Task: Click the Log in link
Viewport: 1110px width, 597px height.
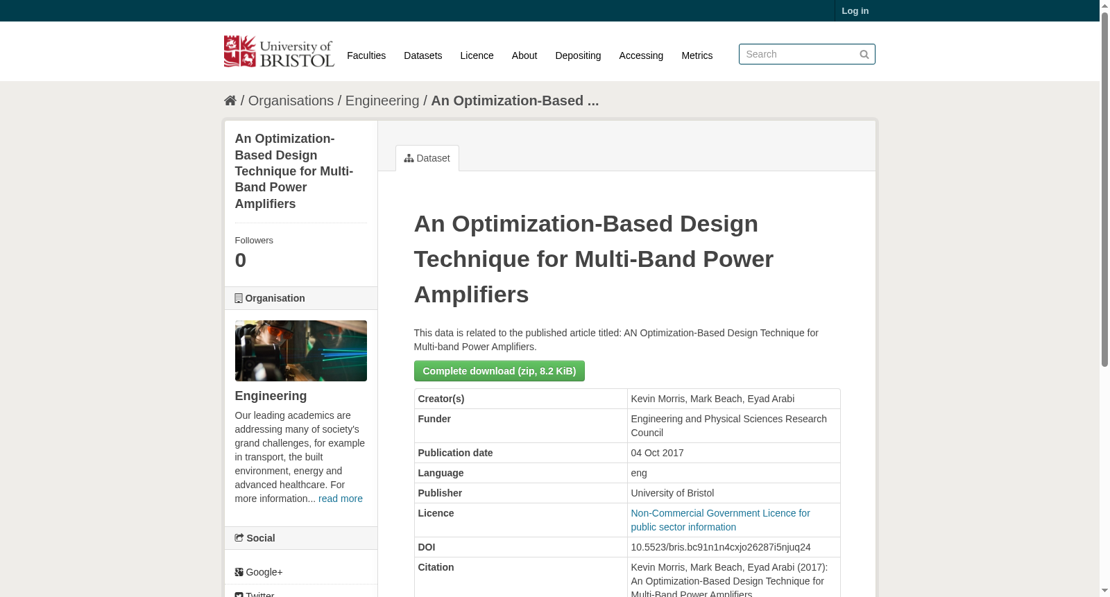Action: [x=855, y=10]
